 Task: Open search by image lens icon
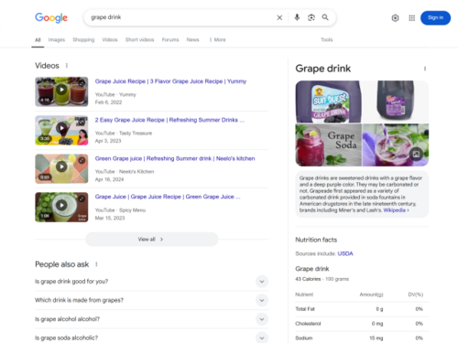point(311,17)
